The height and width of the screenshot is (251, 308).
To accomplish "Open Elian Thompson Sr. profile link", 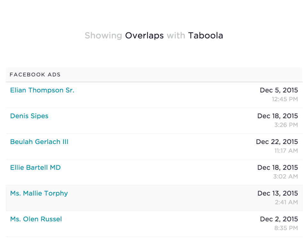I will 42,90.
